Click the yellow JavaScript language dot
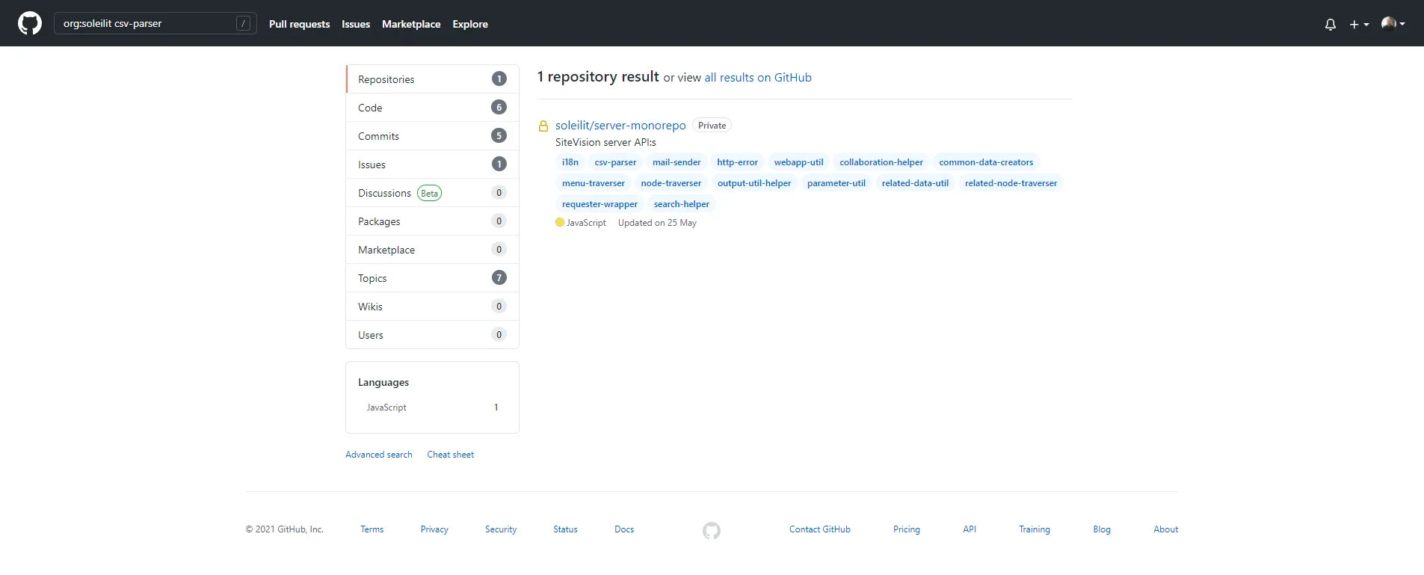 point(560,222)
